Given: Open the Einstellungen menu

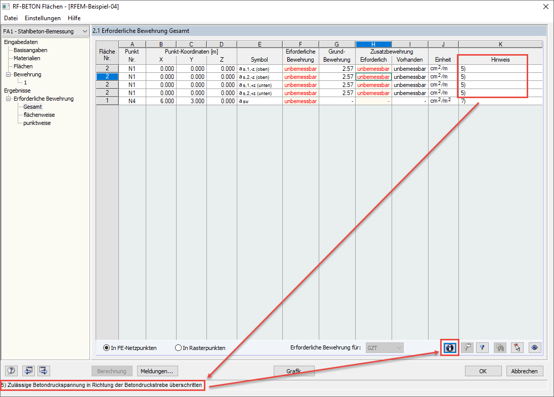Looking at the screenshot, I should (42, 18).
